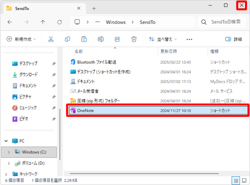Click the Rename icon
This screenshot has width=250, height=185.
100,39
